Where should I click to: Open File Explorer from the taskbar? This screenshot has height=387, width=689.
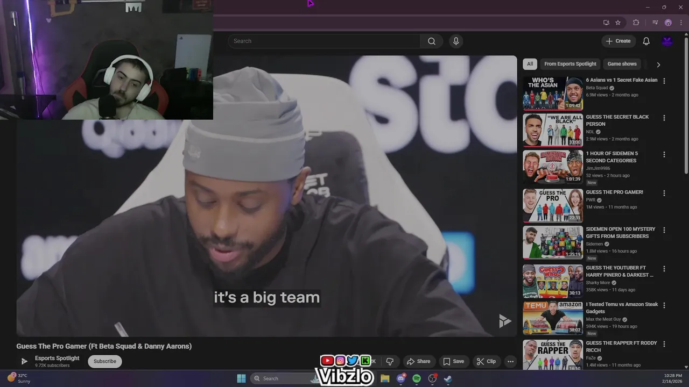tap(385, 378)
